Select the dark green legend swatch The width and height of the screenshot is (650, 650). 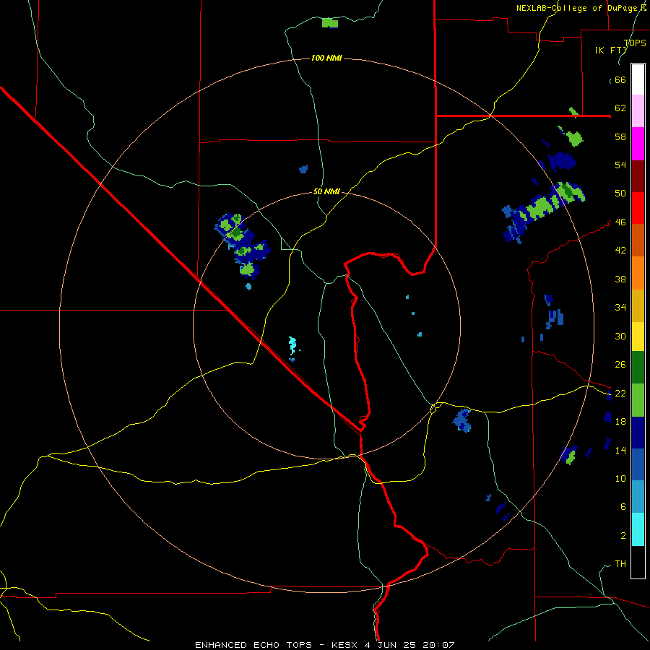tap(638, 368)
